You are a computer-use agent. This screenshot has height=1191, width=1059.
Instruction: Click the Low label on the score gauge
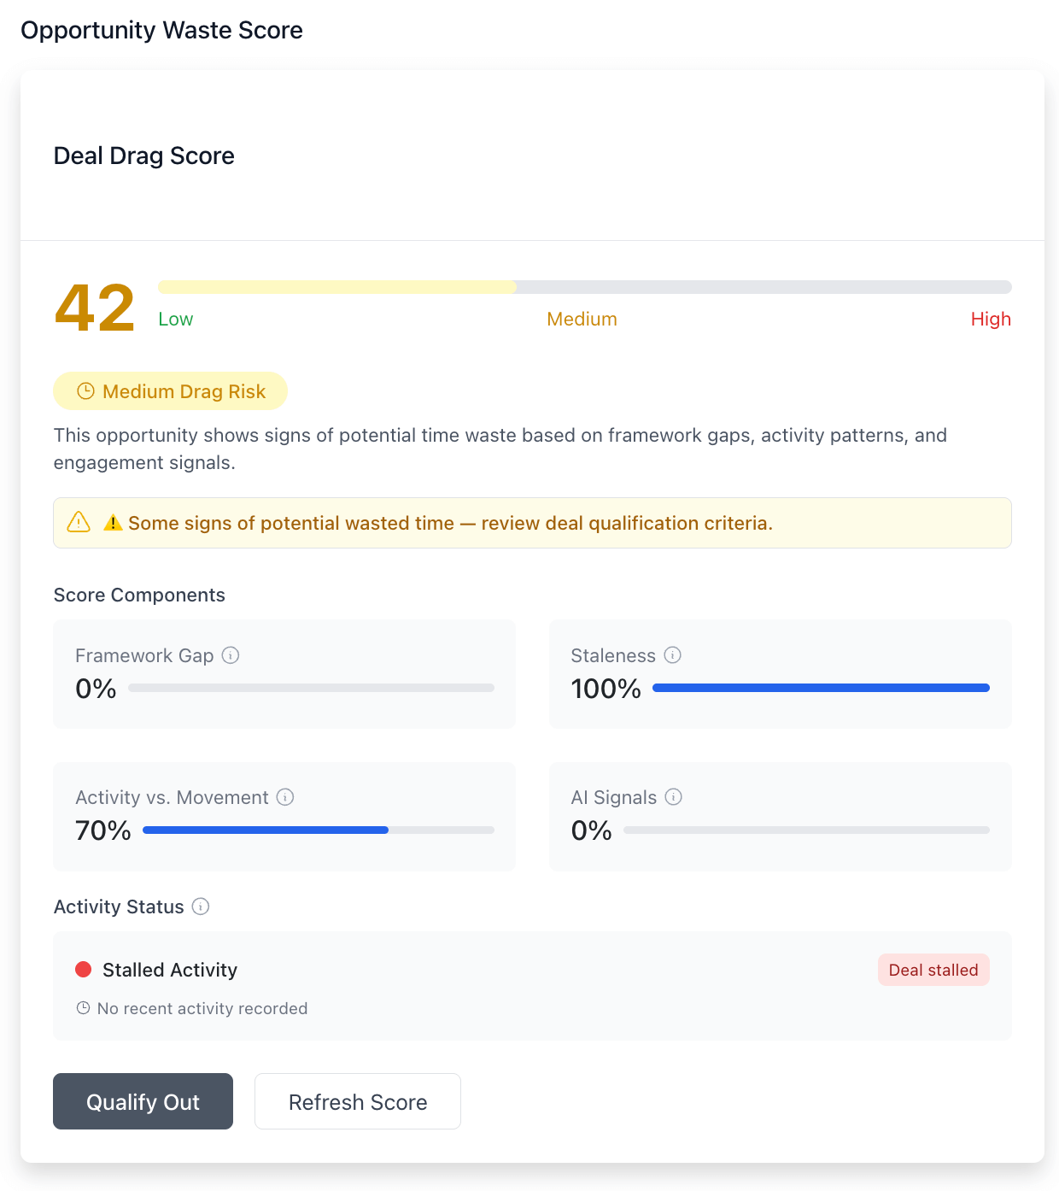[x=175, y=319]
